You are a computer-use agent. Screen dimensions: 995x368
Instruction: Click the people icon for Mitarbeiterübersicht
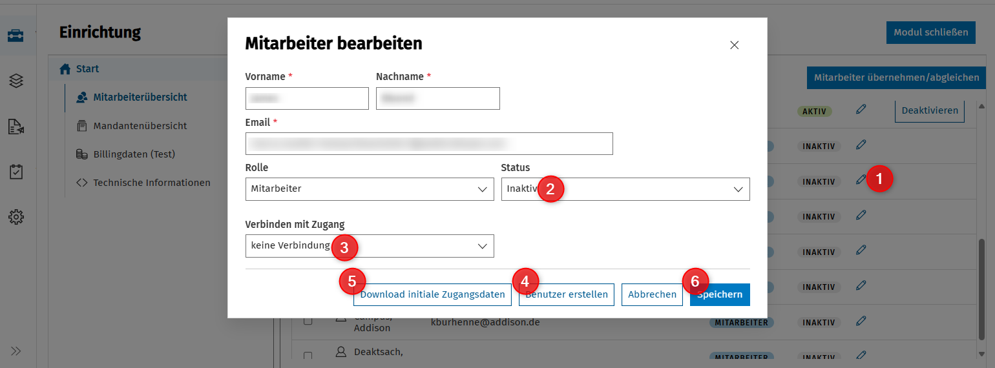[x=82, y=97]
